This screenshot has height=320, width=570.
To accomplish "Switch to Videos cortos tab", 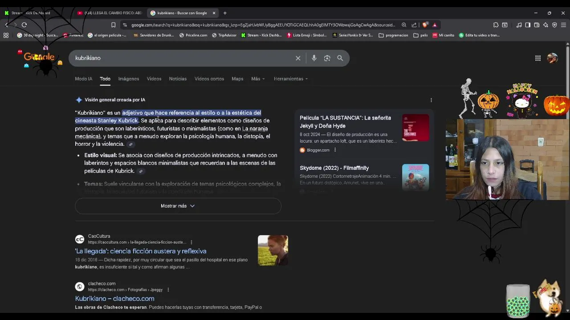I will coord(209,79).
